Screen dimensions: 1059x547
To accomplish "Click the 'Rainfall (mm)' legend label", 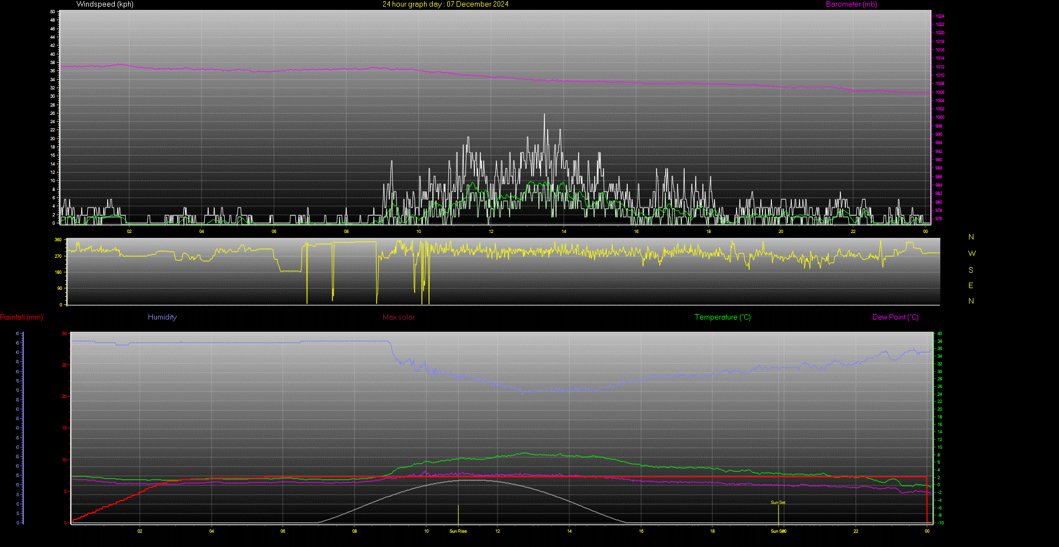I will click(x=22, y=317).
